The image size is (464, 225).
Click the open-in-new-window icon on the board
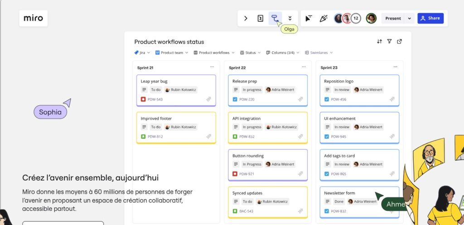coord(399,41)
